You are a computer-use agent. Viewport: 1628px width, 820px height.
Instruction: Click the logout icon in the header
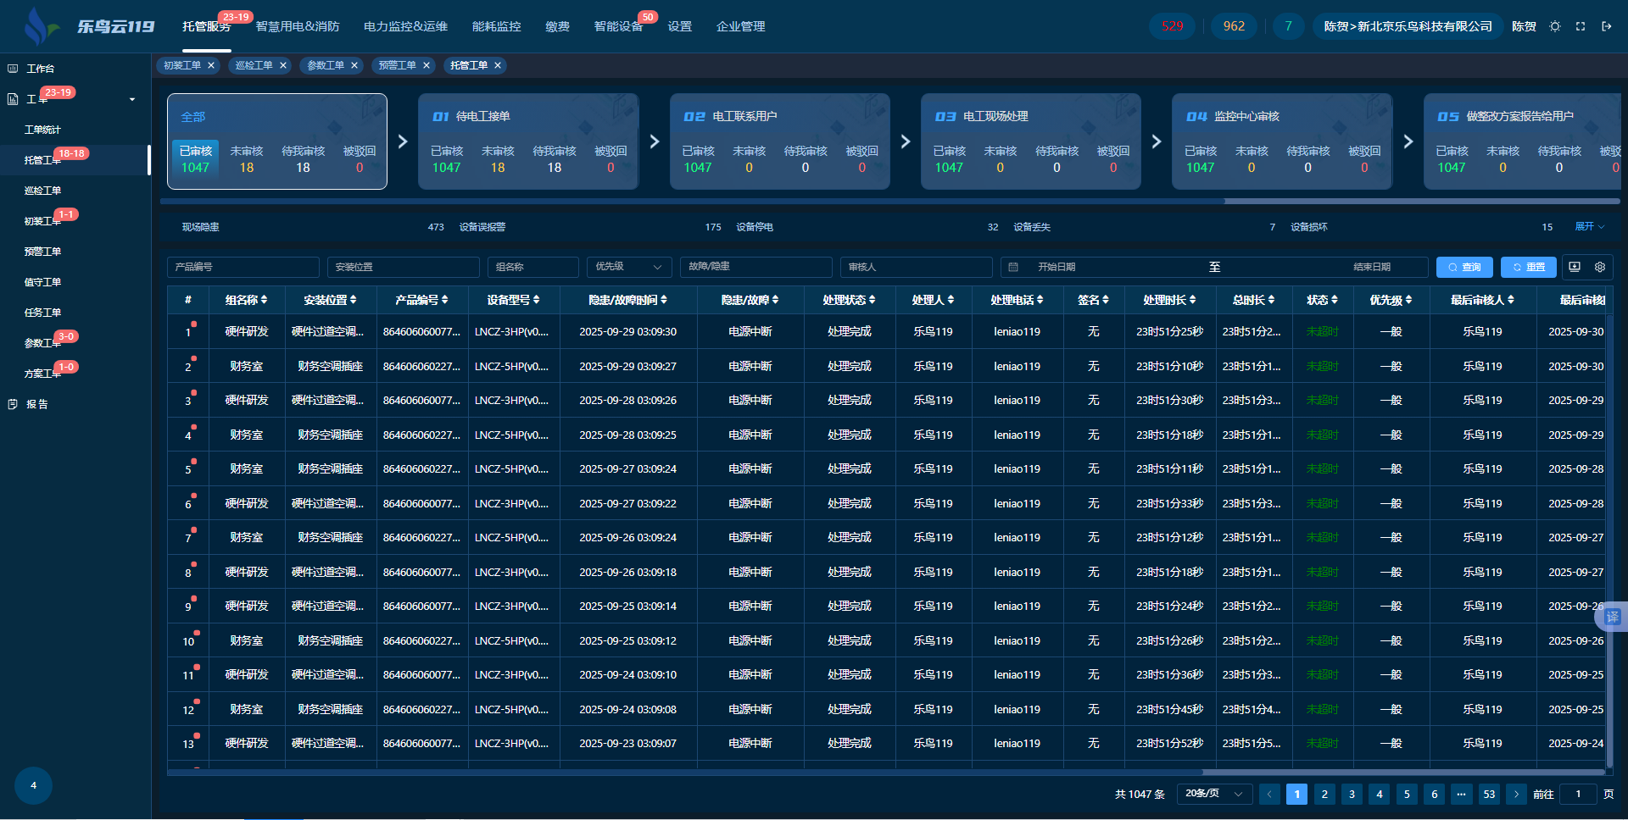(x=1606, y=26)
